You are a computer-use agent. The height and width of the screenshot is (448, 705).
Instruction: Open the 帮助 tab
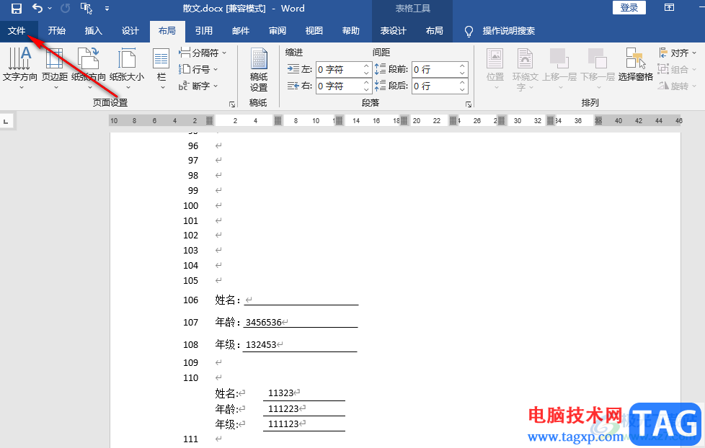(x=351, y=30)
